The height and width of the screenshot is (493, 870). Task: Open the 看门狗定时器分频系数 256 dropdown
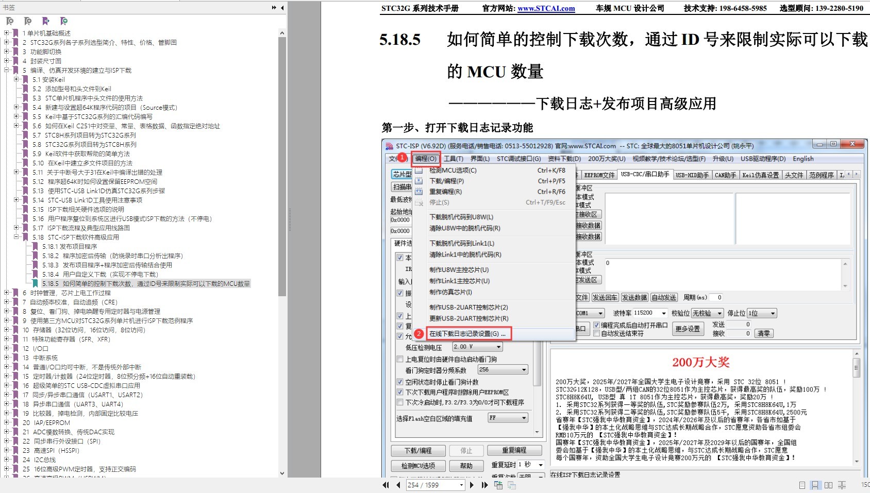tap(524, 370)
